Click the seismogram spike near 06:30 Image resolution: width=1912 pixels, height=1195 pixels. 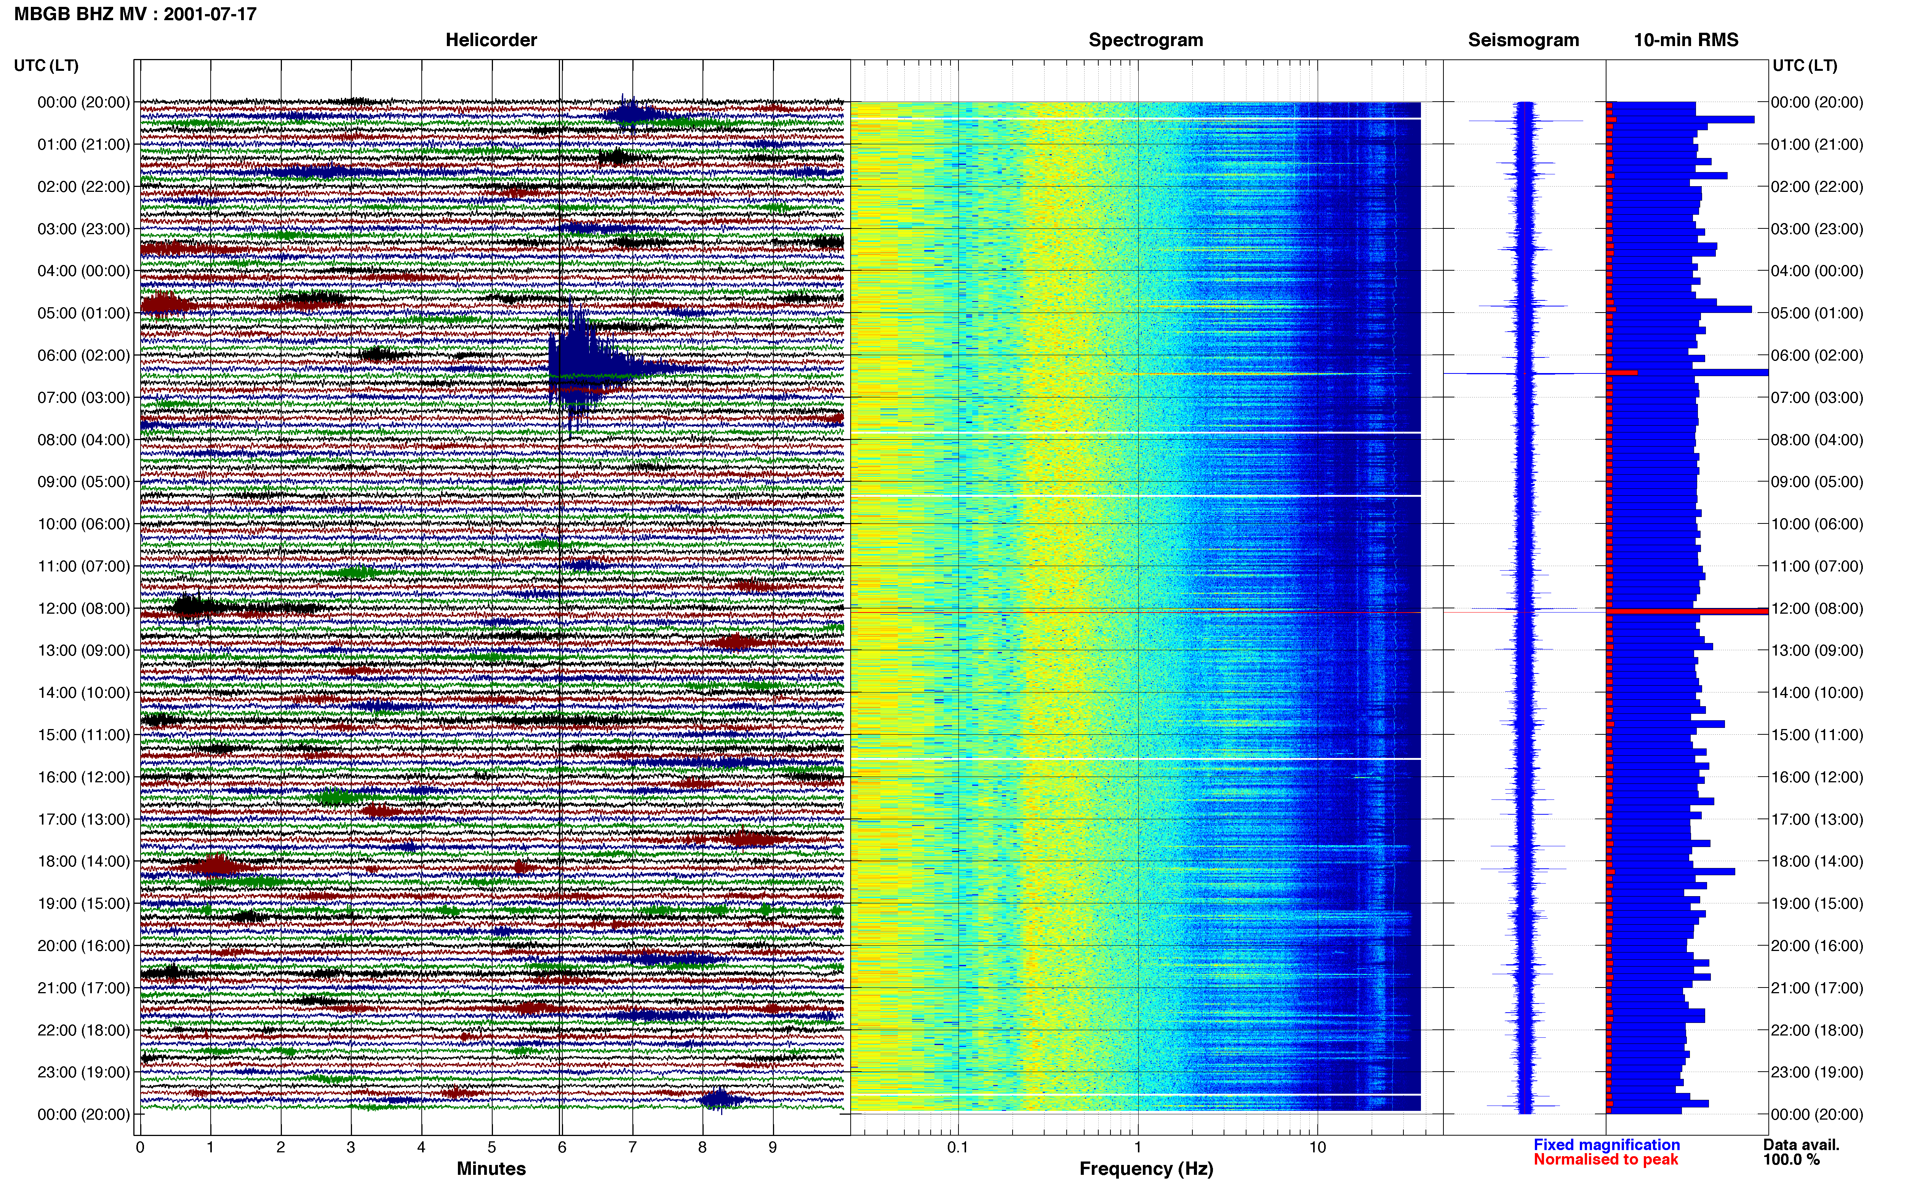[x=1524, y=373]
